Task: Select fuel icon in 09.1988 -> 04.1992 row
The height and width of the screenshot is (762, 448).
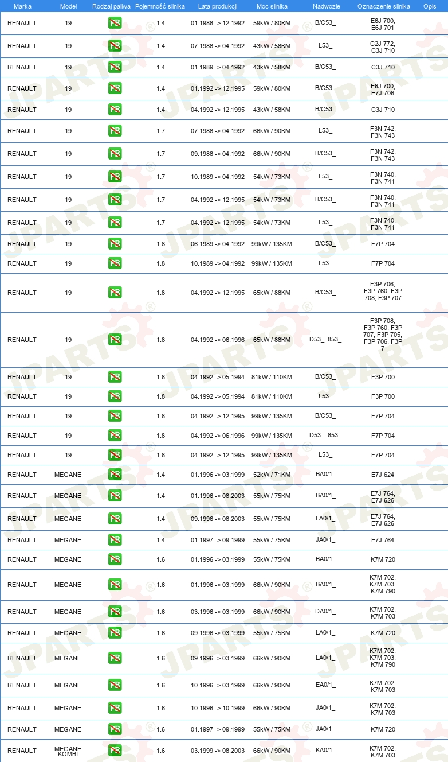Action: [x=115, y=154]
